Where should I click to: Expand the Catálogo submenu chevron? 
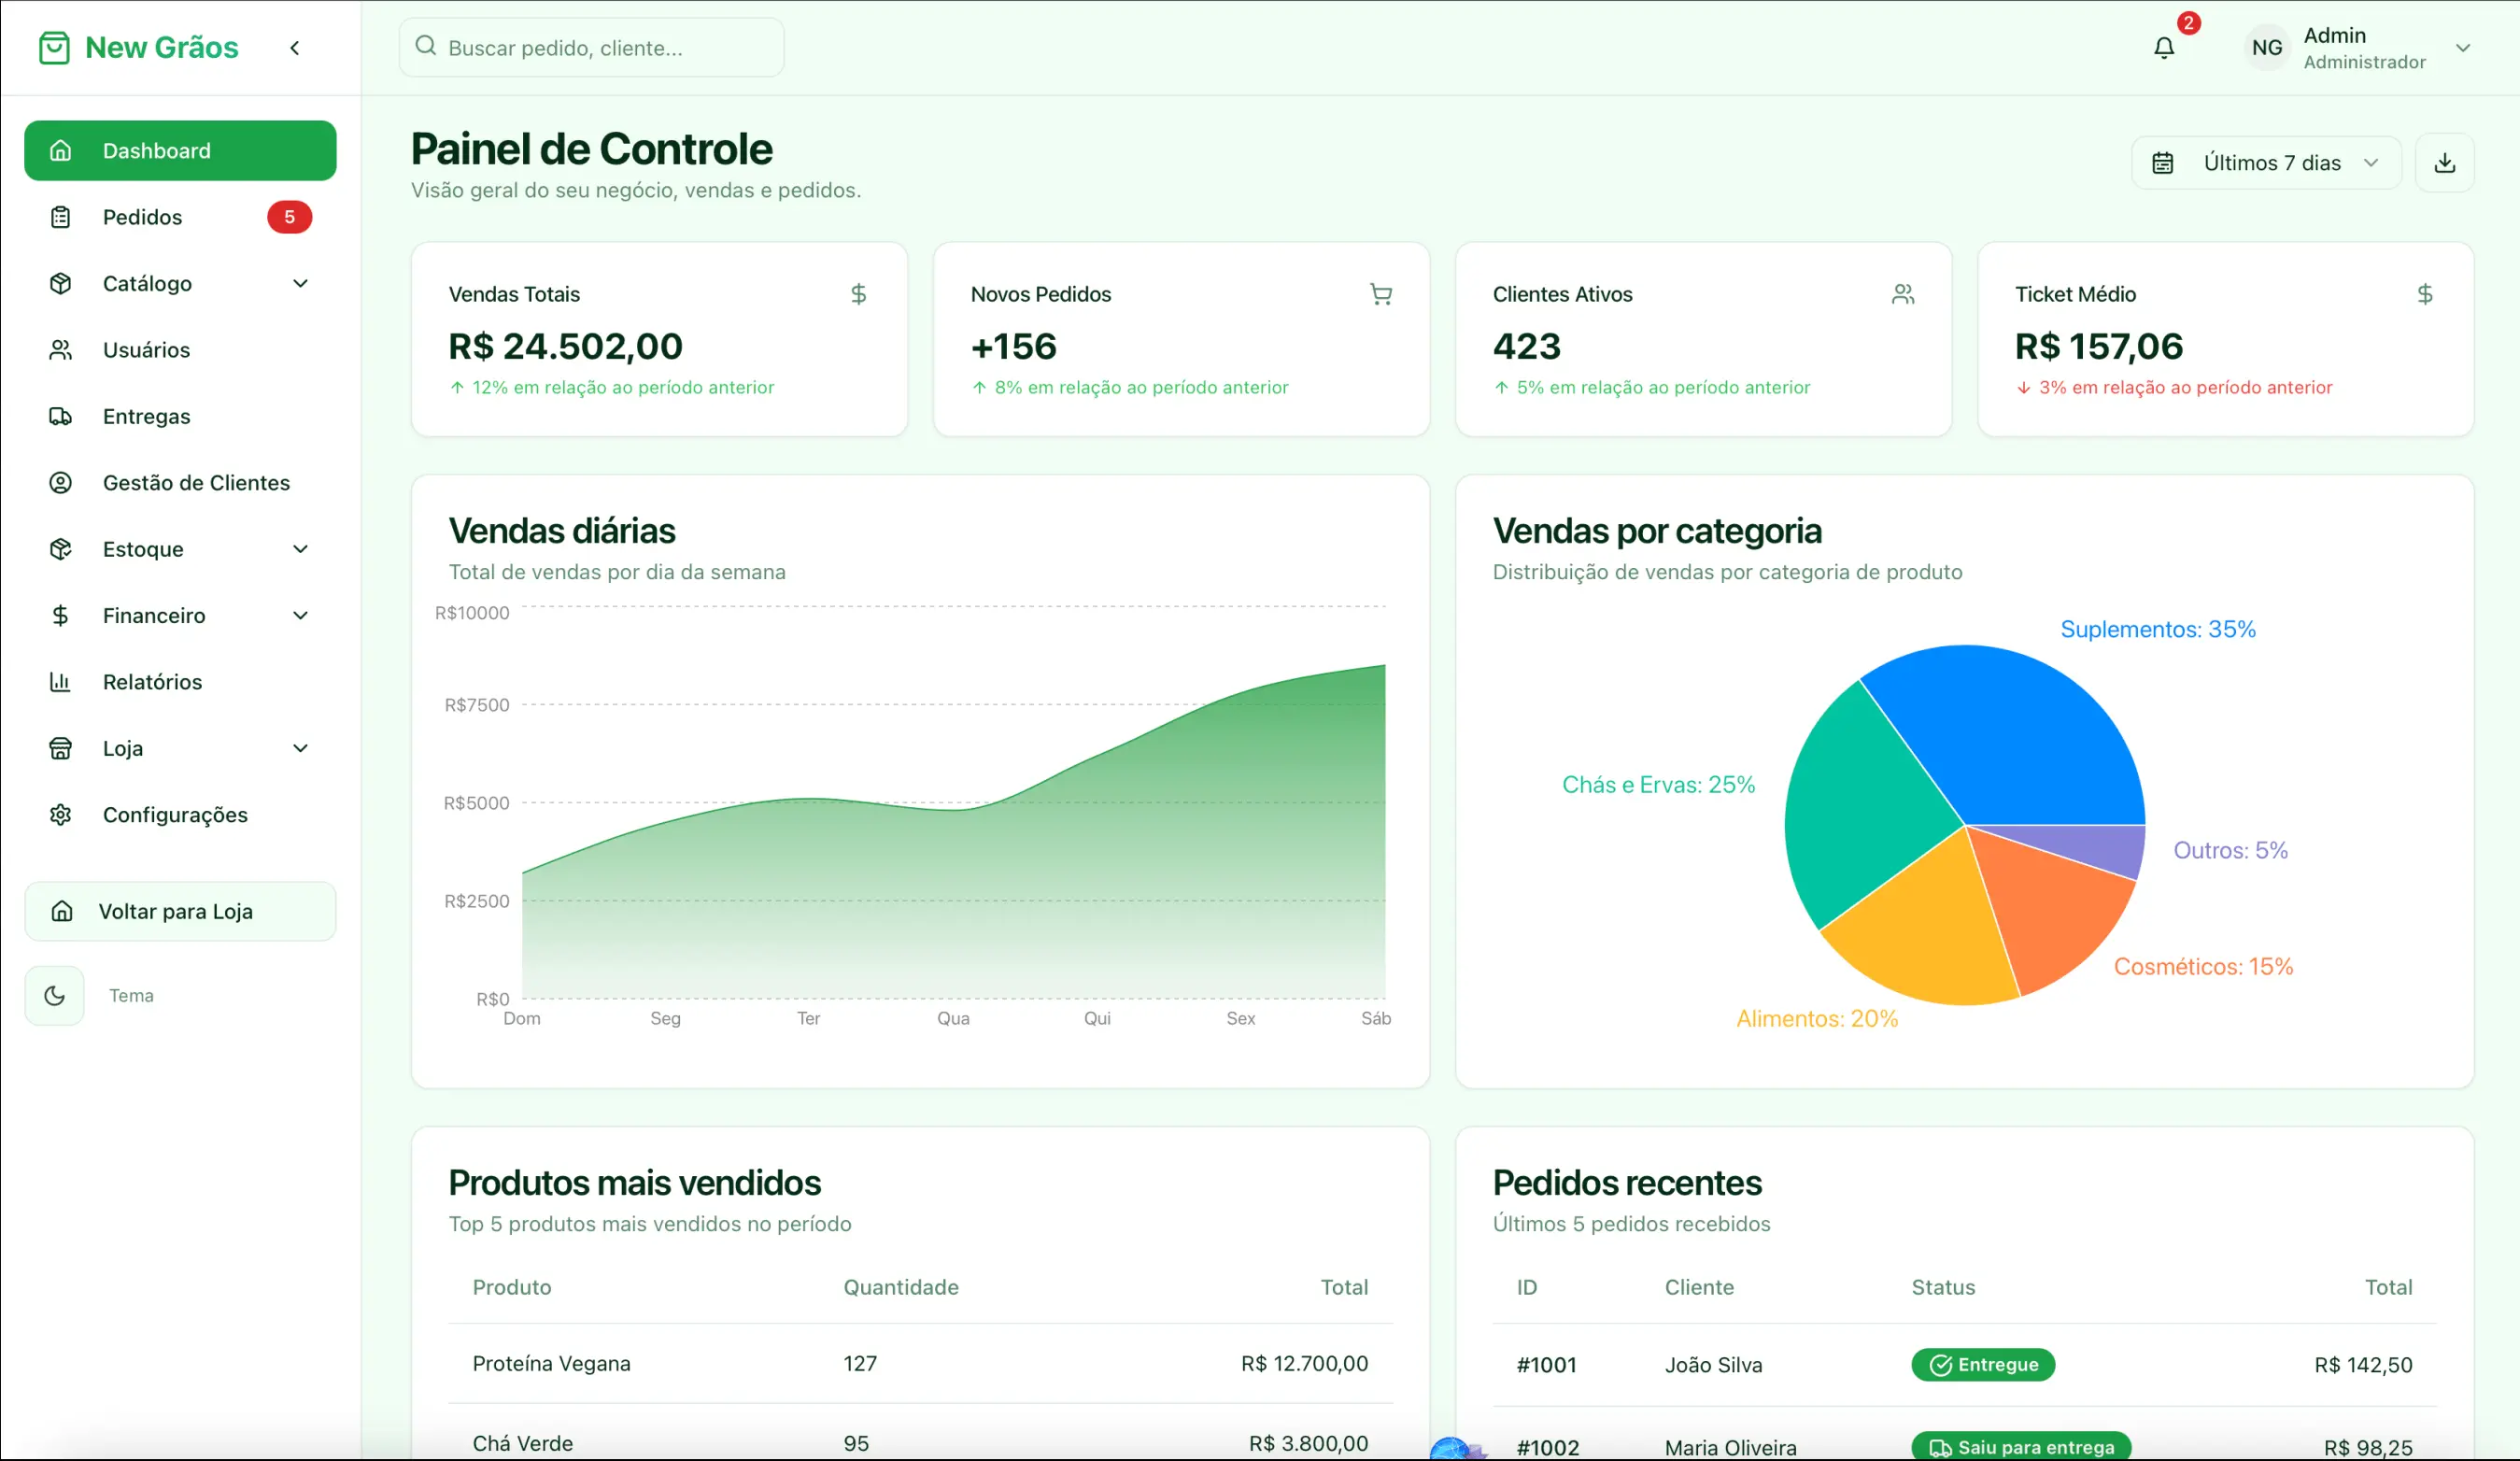[300, 284]
